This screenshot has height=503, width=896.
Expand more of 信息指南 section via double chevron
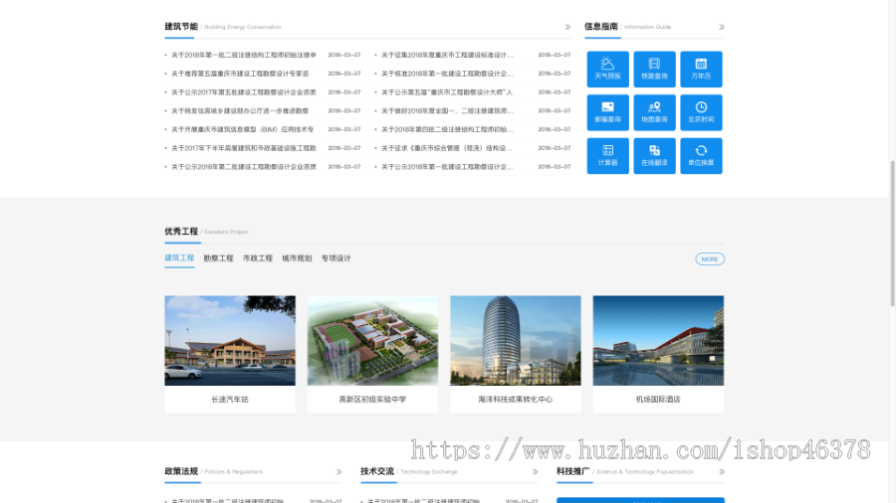(722, 27)
